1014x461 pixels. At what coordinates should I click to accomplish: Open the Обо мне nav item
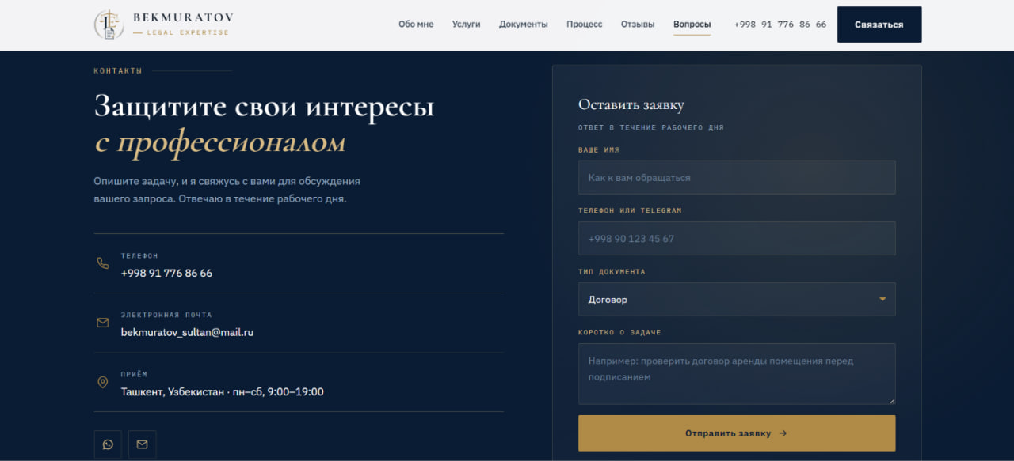[416, 25]
